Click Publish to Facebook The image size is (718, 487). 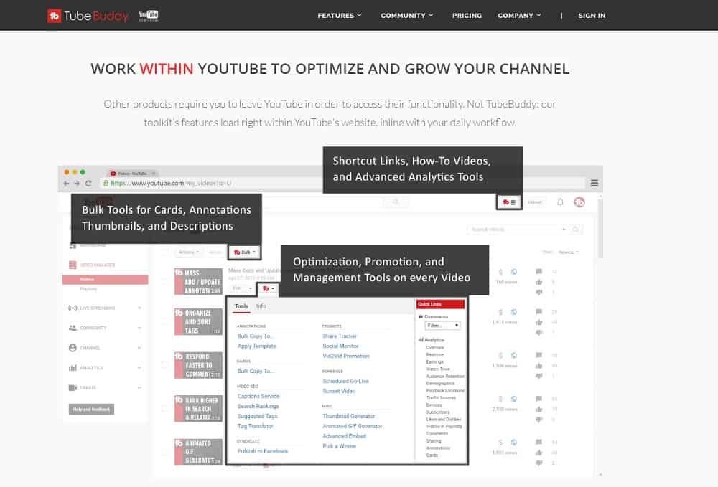(x=262, y=451)
